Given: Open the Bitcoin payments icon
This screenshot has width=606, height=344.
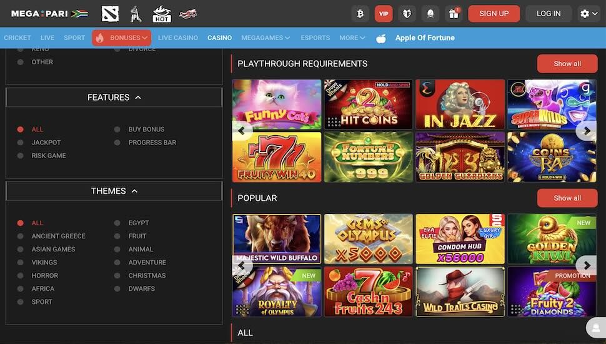Looking at the screenshot, I should 360,14.
